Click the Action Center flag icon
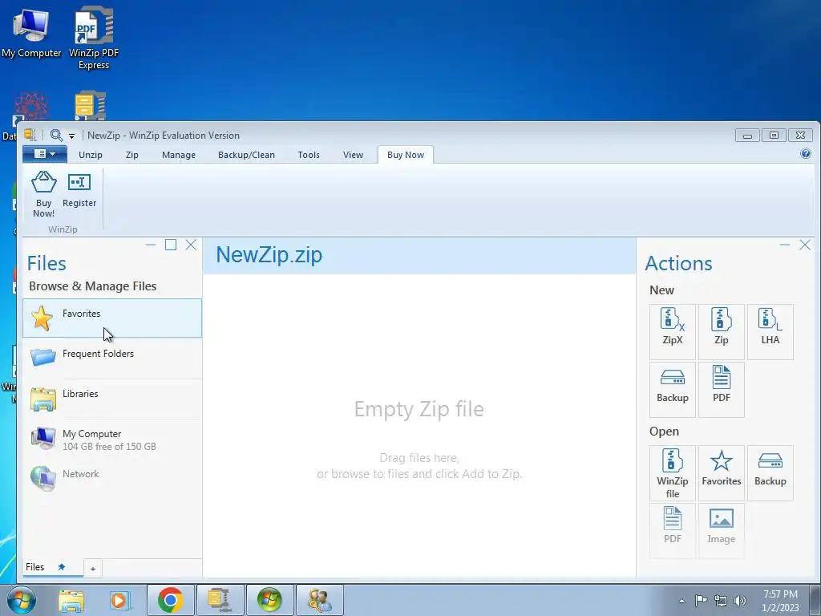The image size is (821, 616). 701,600
